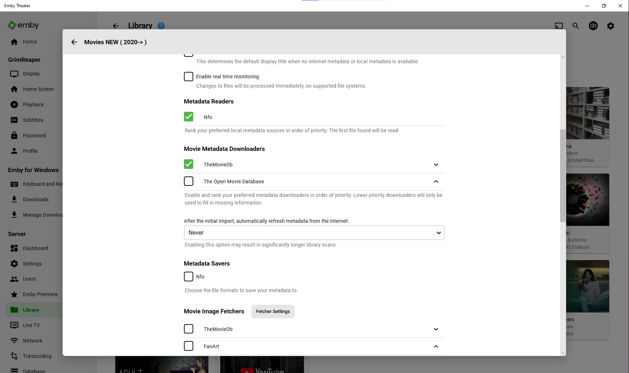This screenshot has width=629, height=373.
Task: Open Playback settings in sidebar
Action: [x=33, y=105]
